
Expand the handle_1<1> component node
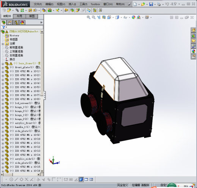3,127
